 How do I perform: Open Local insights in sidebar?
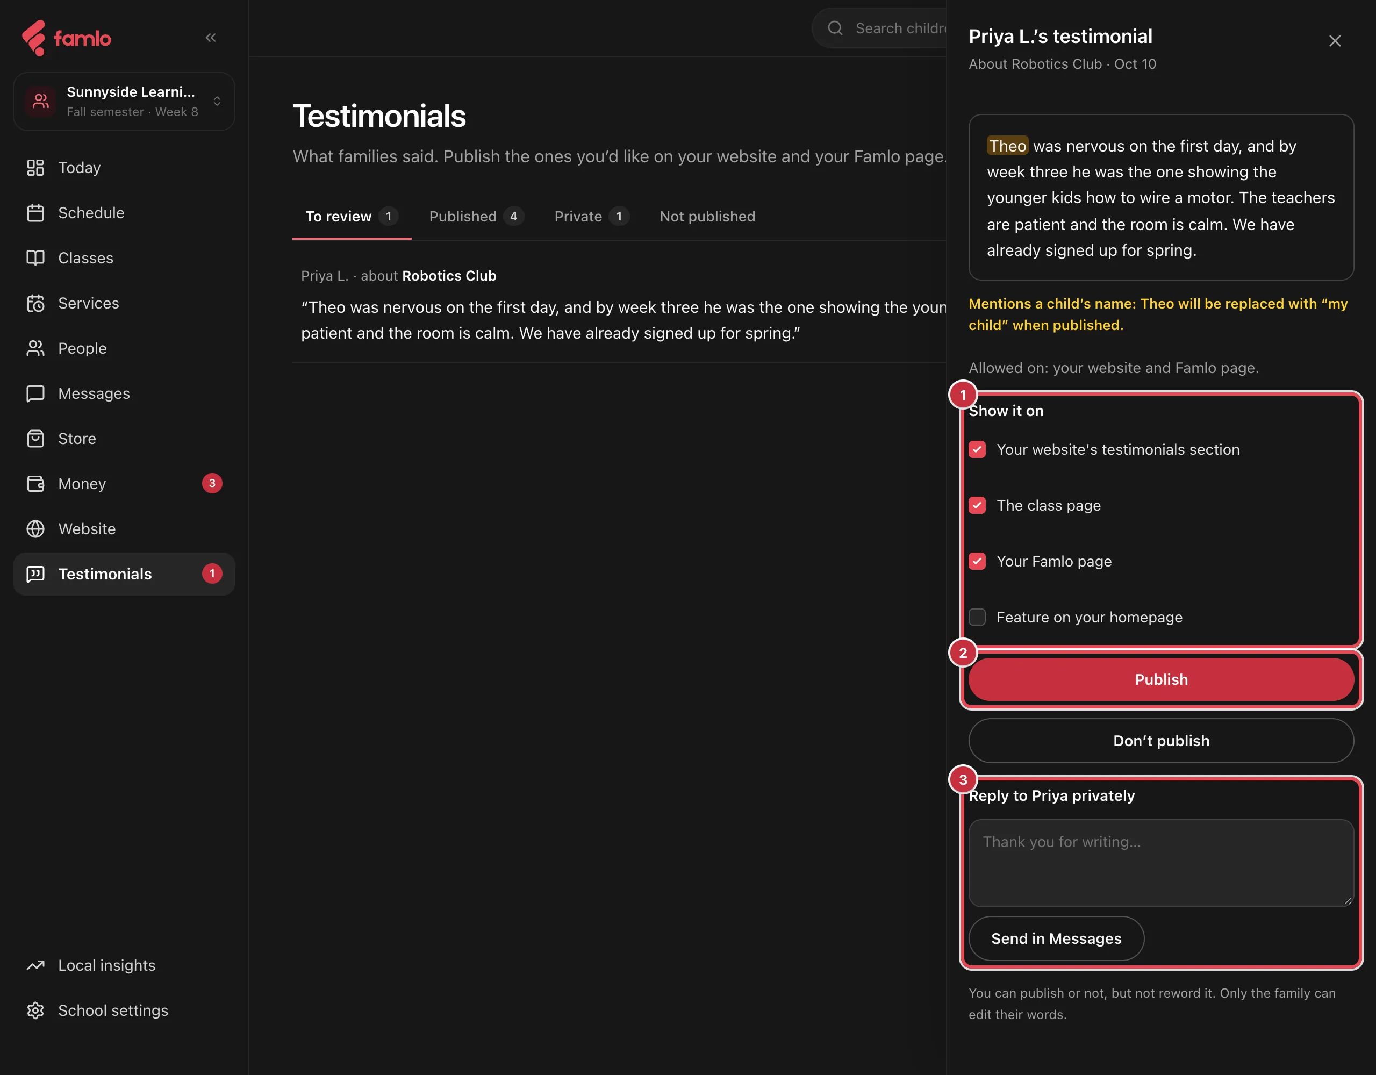(x=124, y=965)
